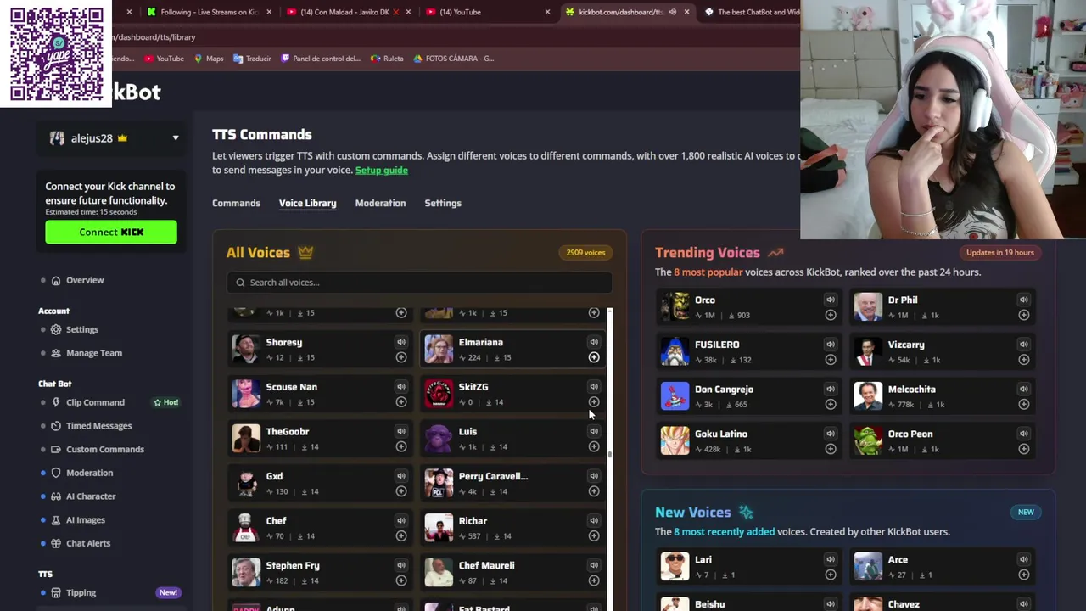Preview the Vizcarry voice

(x=1024, y=345)
